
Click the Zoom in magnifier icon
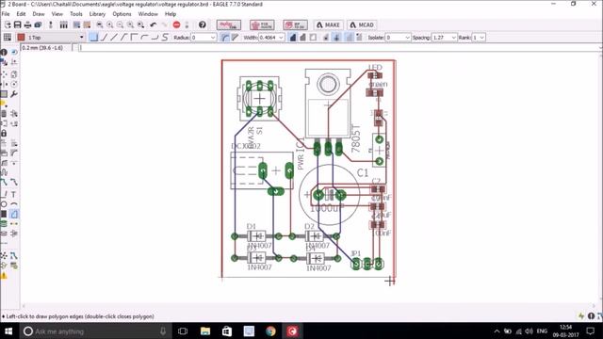click(x=110, y=25)
